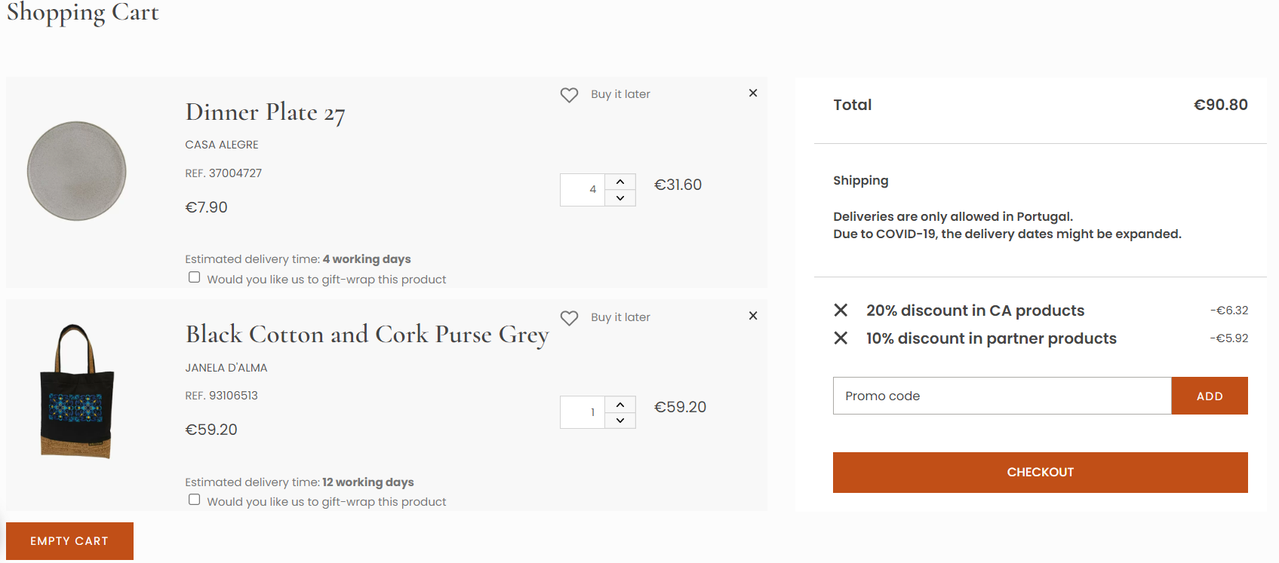Screen dimensions: 1279x563
Task: Proceed with the CHECKOUT button
Action: [x=1040, y=473]
